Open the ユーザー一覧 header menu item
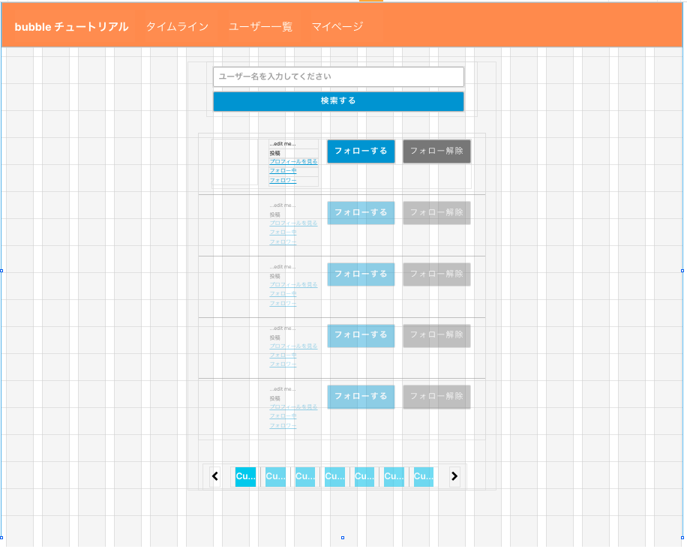The image size is (687, 549). [260, 27]
